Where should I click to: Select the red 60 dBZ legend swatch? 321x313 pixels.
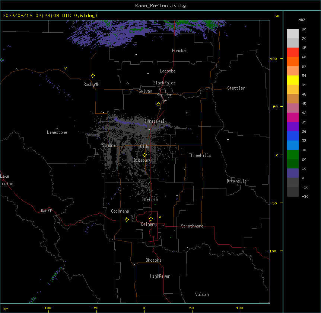[x=293, y=52]
